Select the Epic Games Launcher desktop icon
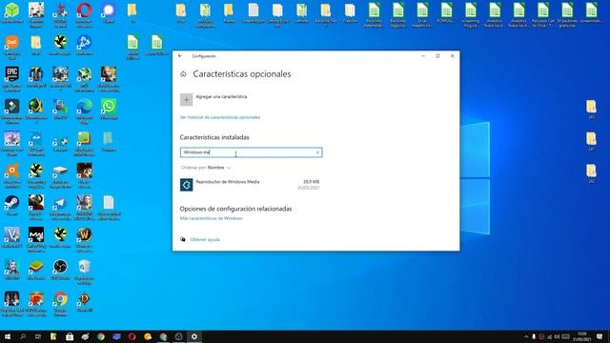The width and height of the screenshot is (610, 343). coord(12,79)
